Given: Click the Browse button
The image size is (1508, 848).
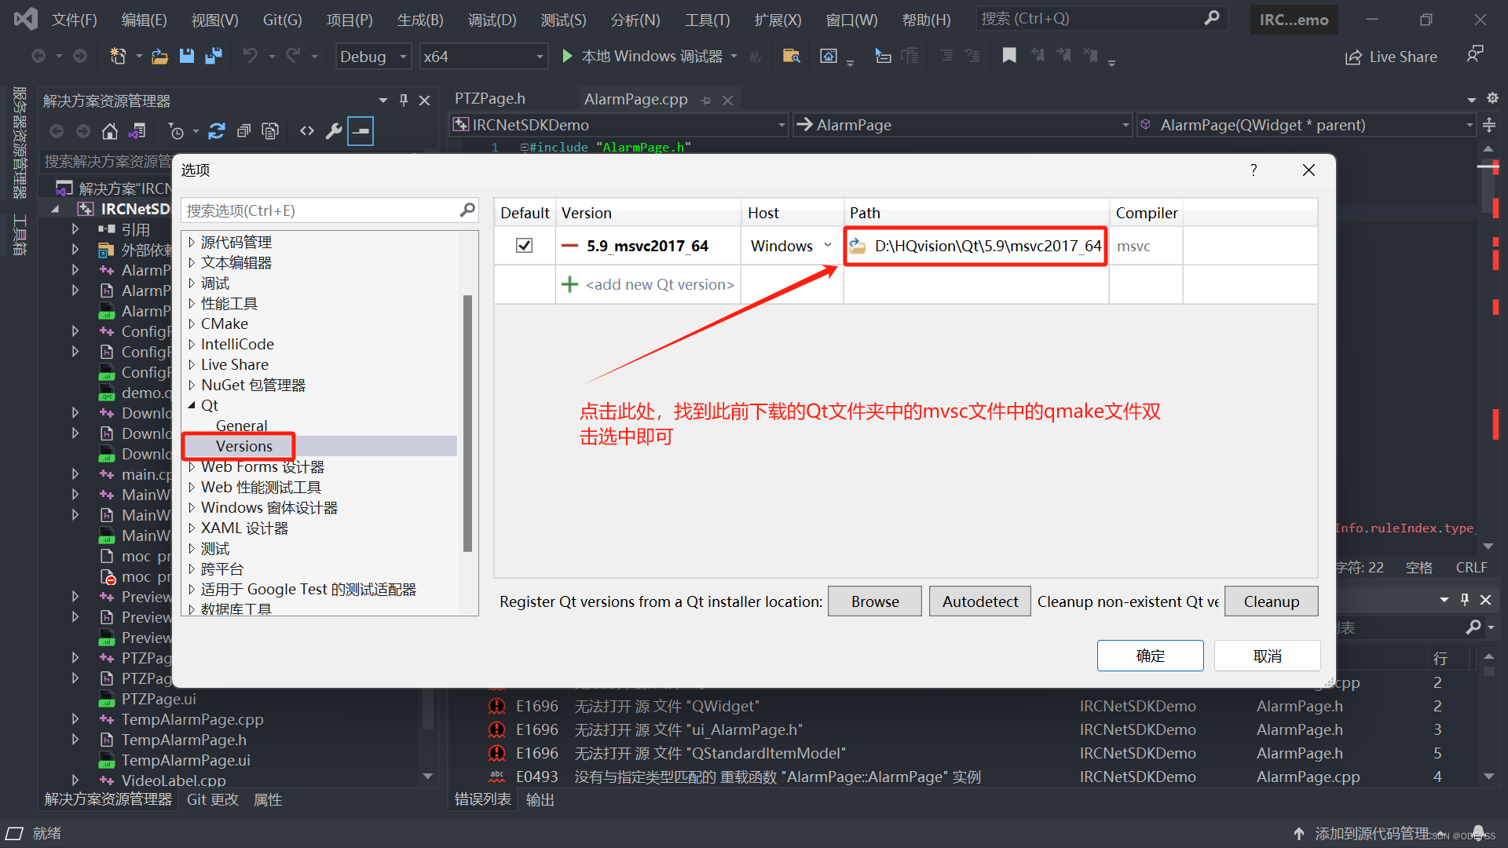Looking at the screenshot, I should tap(875, 601).
